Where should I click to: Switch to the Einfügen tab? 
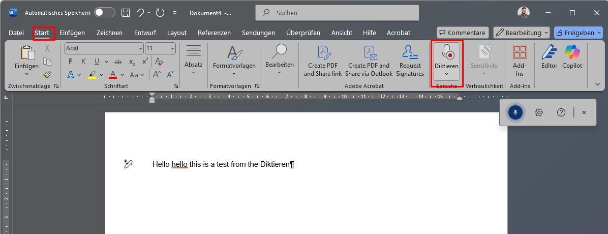pyautogui.click(x=72, y=33)
